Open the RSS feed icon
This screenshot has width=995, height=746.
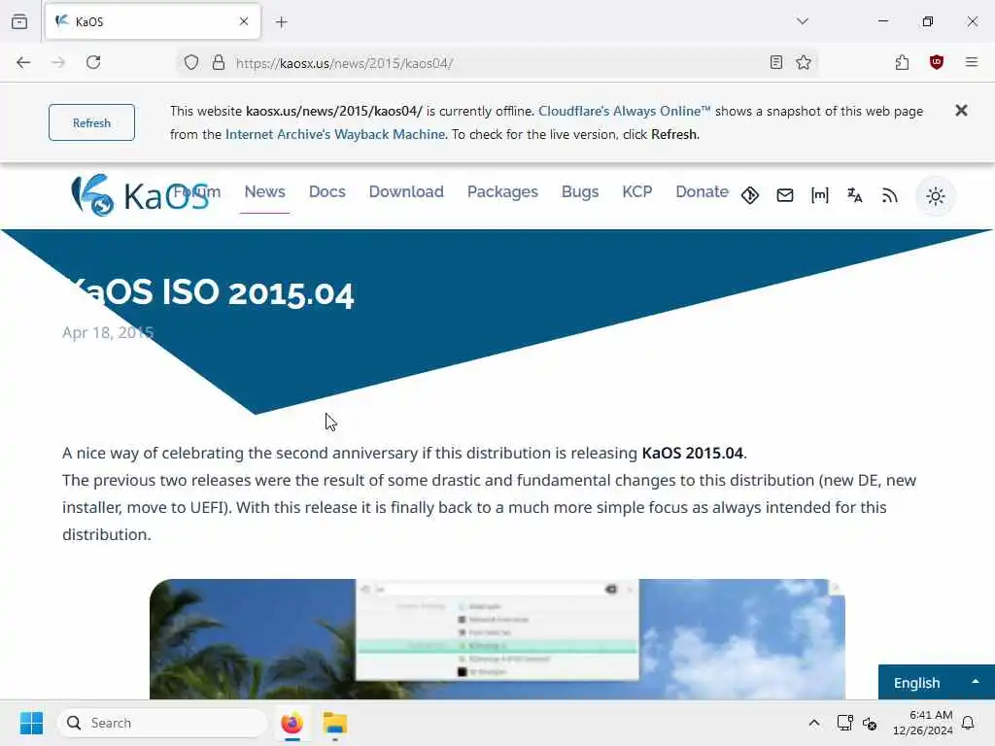(x=890, y=195)
